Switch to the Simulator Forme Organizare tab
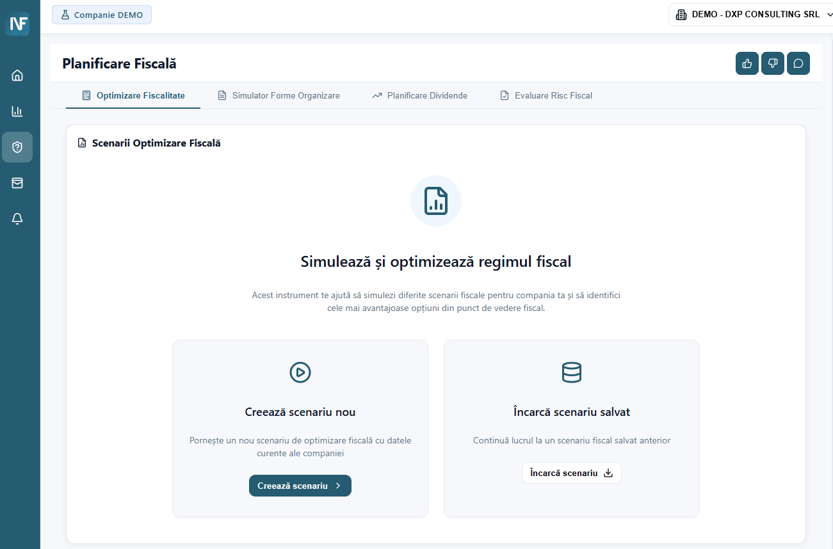The width and height of the screenshot is (833, 549). [x=279, y=96]
